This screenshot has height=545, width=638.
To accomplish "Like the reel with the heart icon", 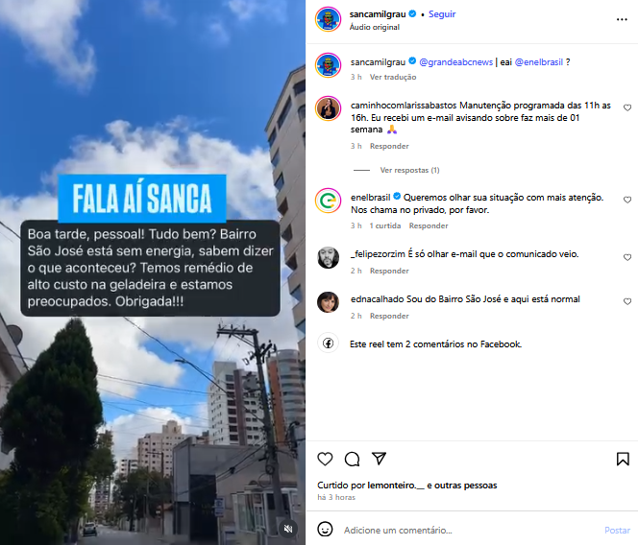I will [325, 459].
